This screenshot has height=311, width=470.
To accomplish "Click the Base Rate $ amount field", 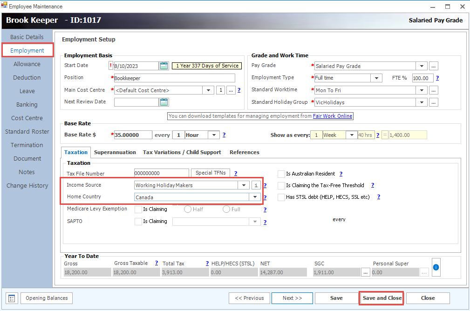I will click(x=133, y=135).
